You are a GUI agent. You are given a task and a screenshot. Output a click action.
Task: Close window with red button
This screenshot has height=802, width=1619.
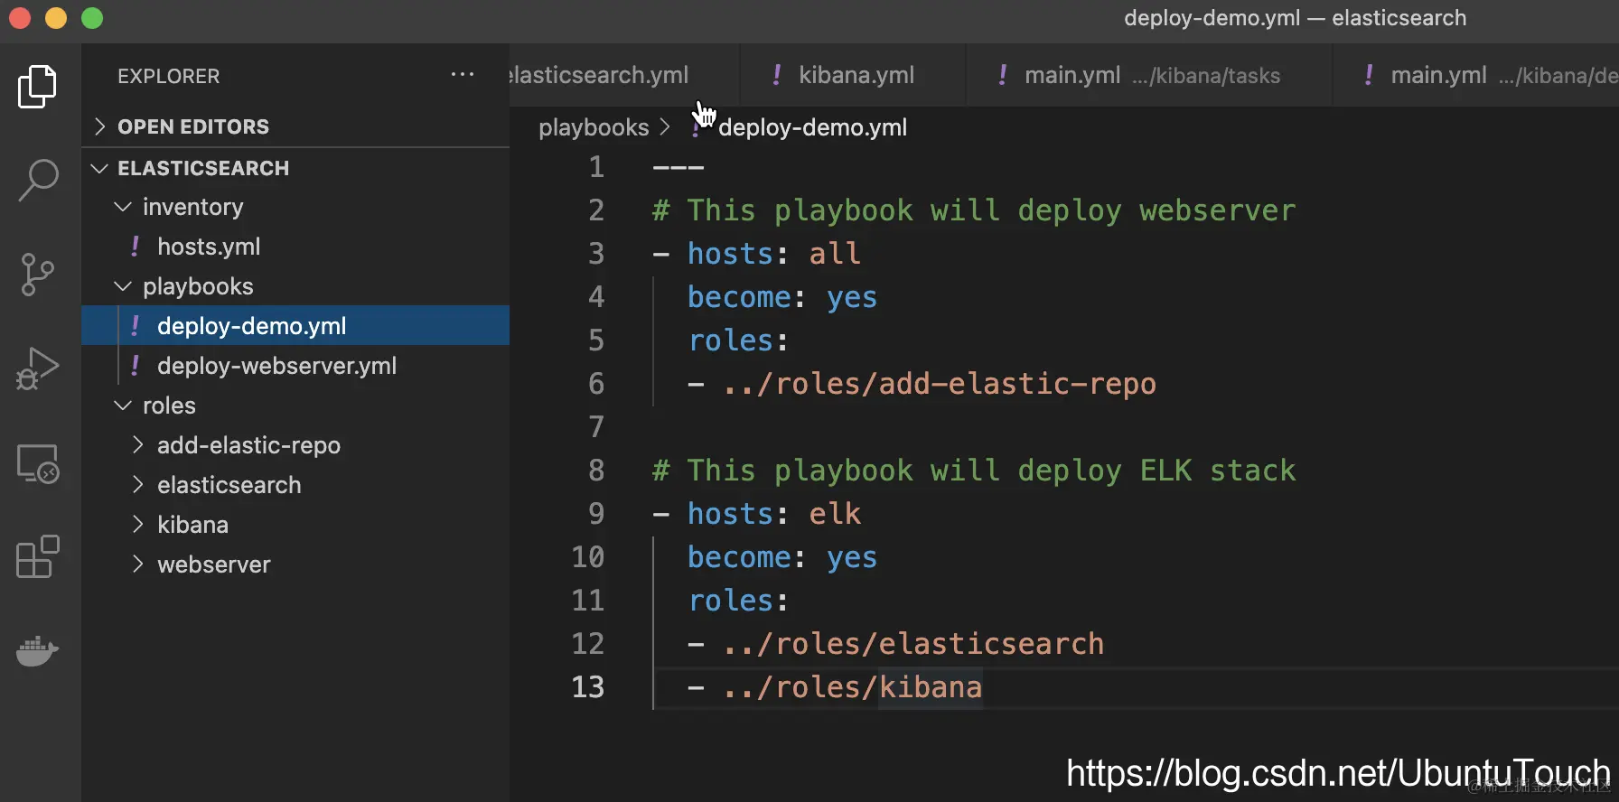tap(19, 18)
